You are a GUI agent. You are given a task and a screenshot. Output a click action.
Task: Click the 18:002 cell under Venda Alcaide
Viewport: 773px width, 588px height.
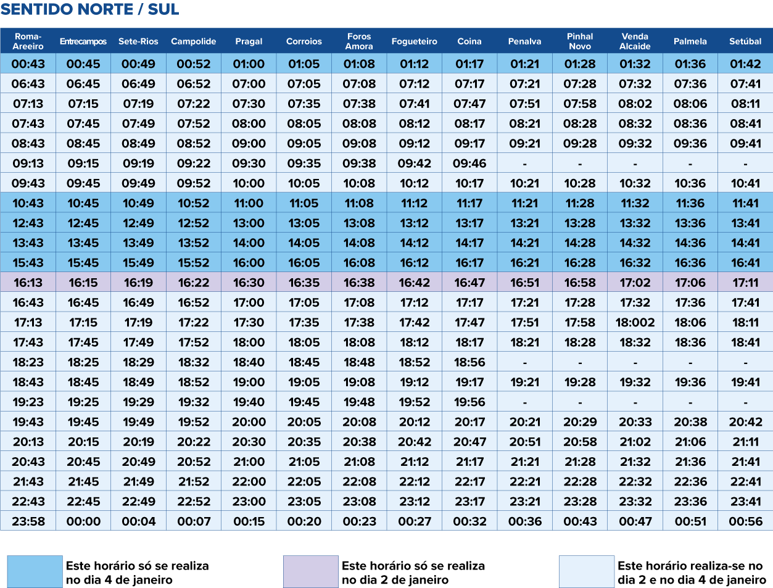[635, 322]
